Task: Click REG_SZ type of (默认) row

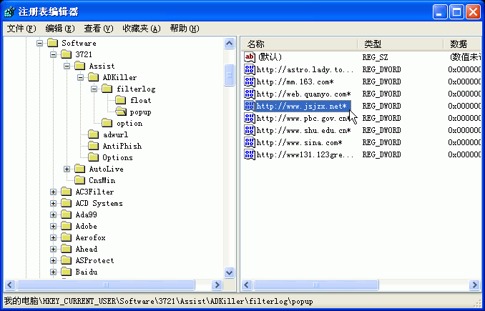Action: pos(375,57)
